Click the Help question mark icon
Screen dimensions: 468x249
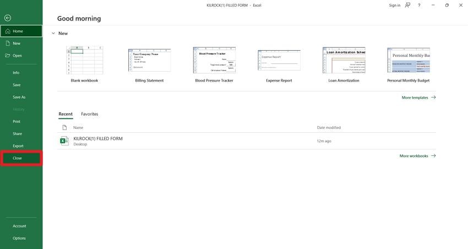click(x=419, y=6)
